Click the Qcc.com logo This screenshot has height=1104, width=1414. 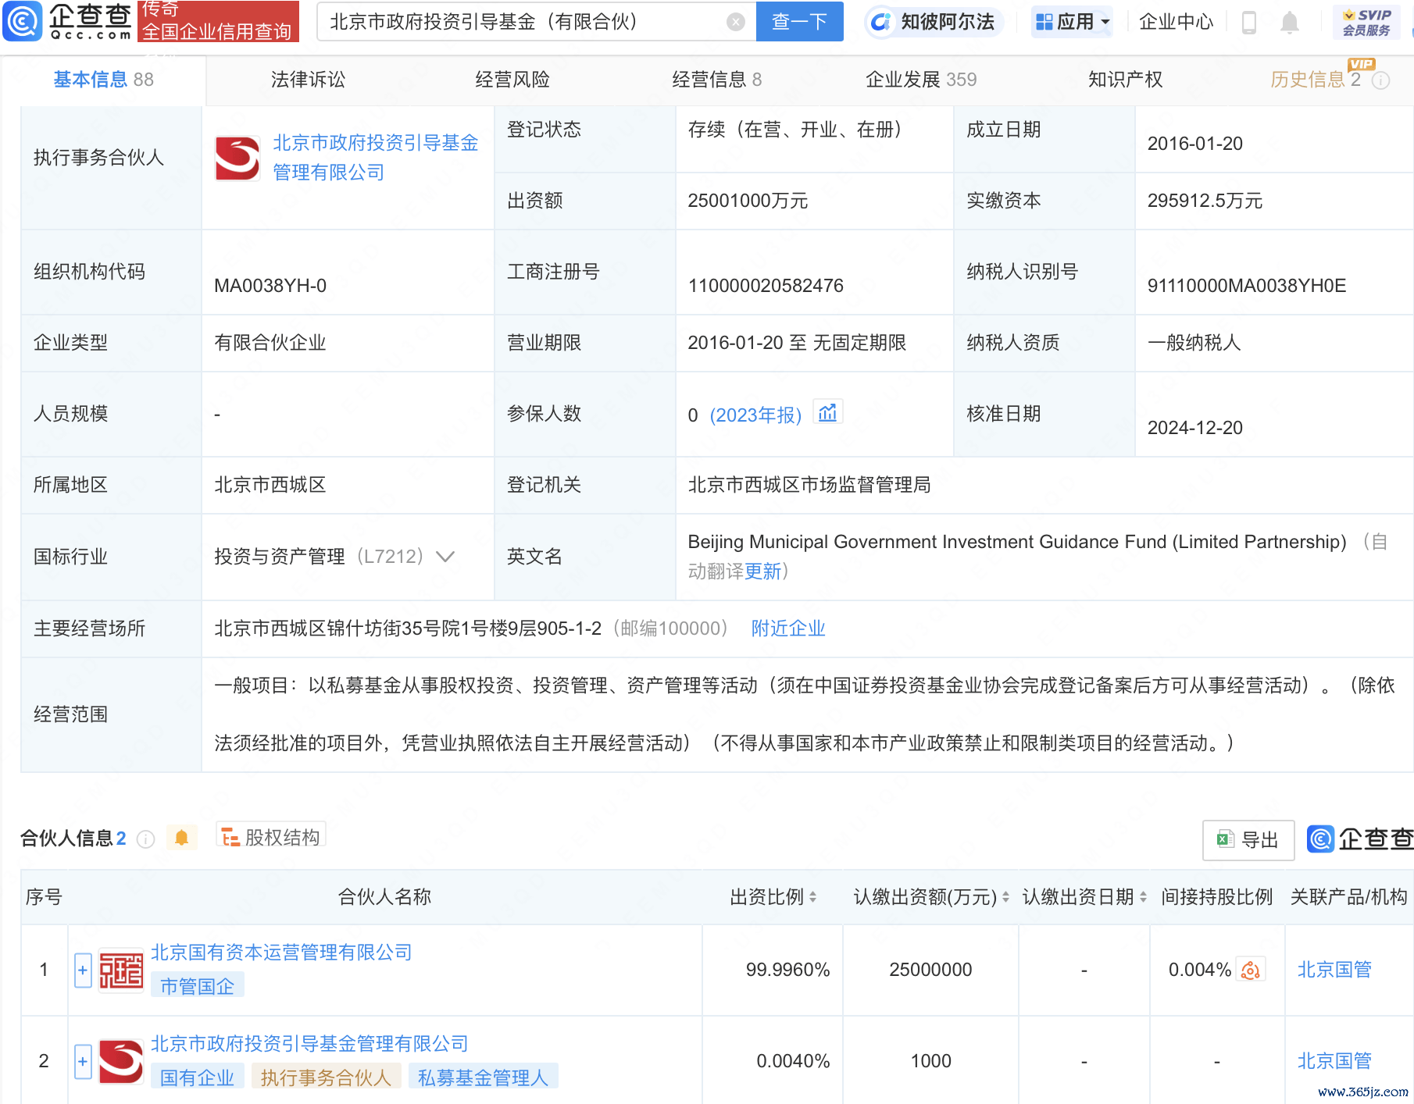tap(67, 21)
